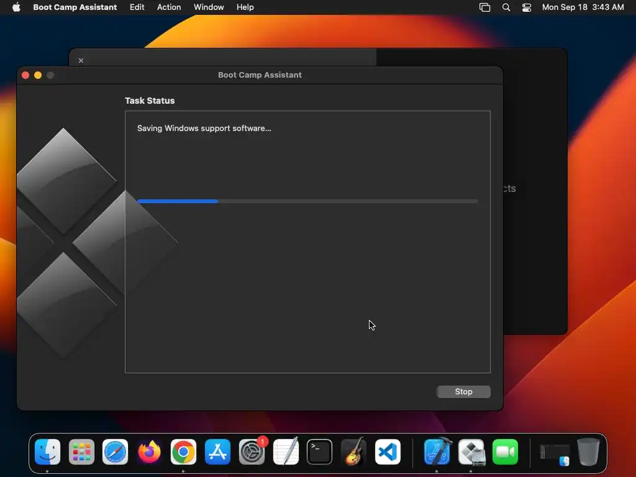Click the Task Status heading
The image size is (636, 477).
tap(150, 101)
